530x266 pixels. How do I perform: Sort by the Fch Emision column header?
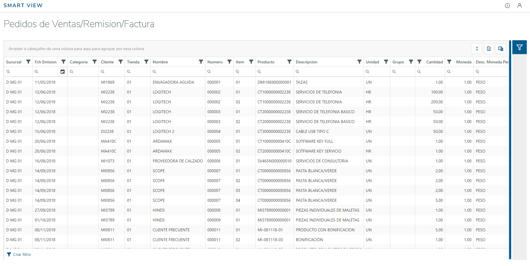pyautogui.click(x=45, y=62)
